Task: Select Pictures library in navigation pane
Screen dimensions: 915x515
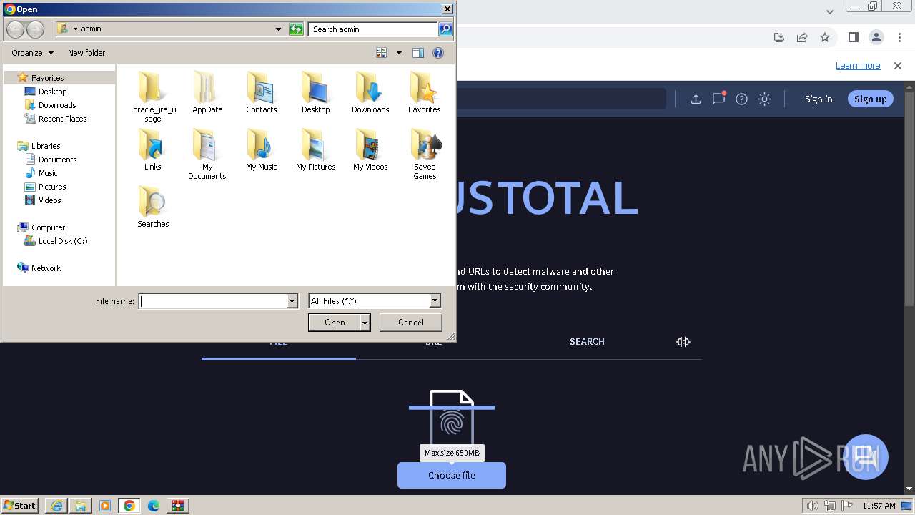Action: point(52,187)
